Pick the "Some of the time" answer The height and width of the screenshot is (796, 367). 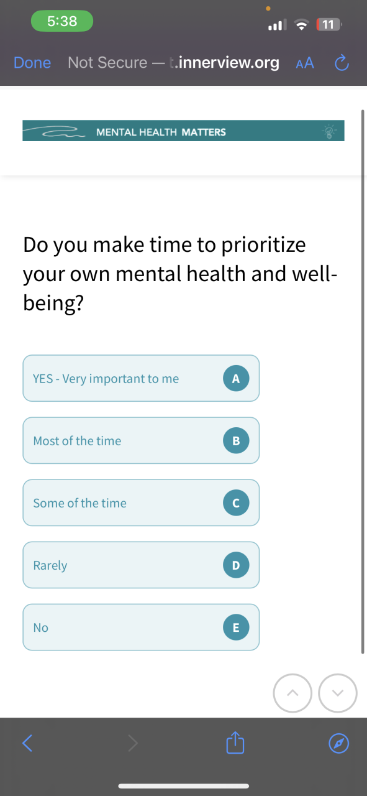(141, 502)
